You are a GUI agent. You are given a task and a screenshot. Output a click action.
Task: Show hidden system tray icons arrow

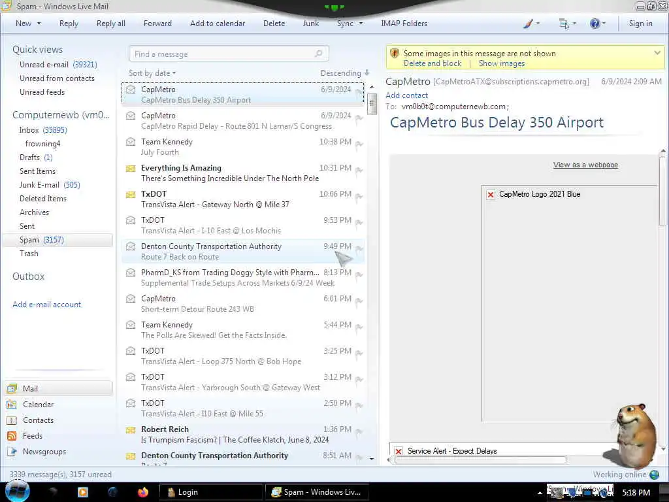[x=540, y=493]
